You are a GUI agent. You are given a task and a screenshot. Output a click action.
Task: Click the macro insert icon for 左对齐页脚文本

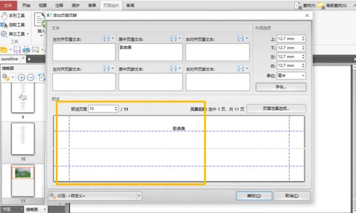click(106, 69)
